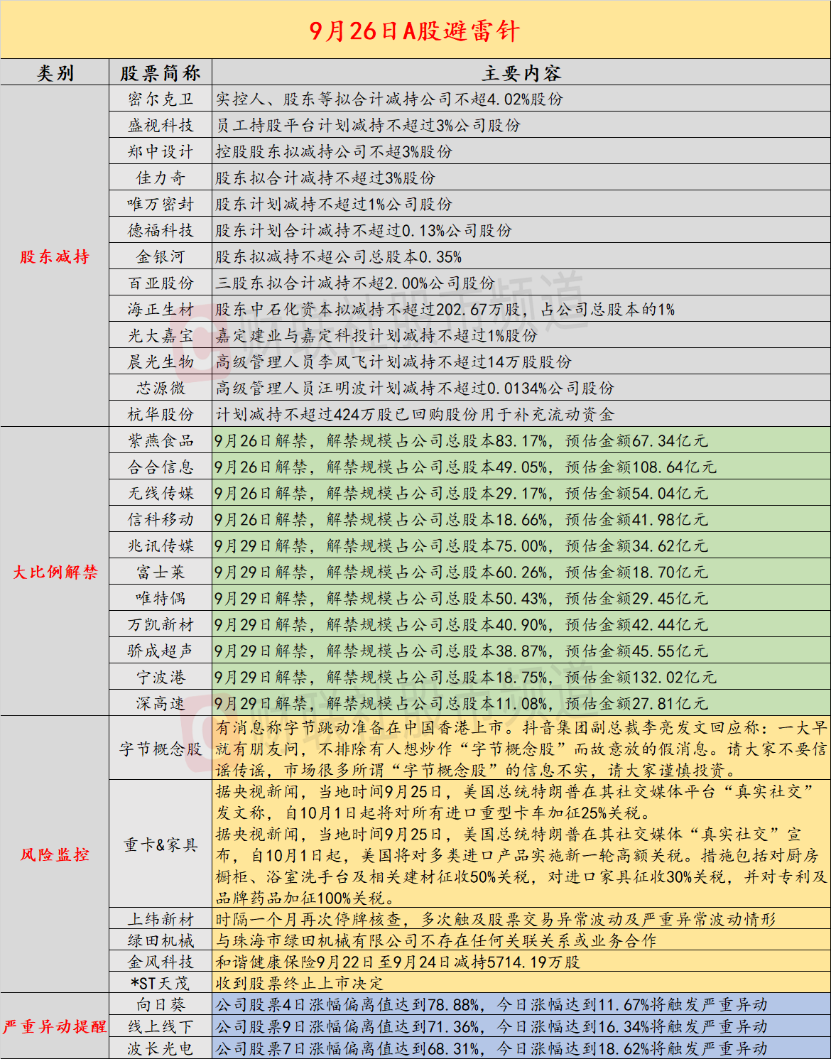Select the 大比例解禁 category cell
Image resolution: width=831 pixels, height=1059 pixels.
coord(55,572)
